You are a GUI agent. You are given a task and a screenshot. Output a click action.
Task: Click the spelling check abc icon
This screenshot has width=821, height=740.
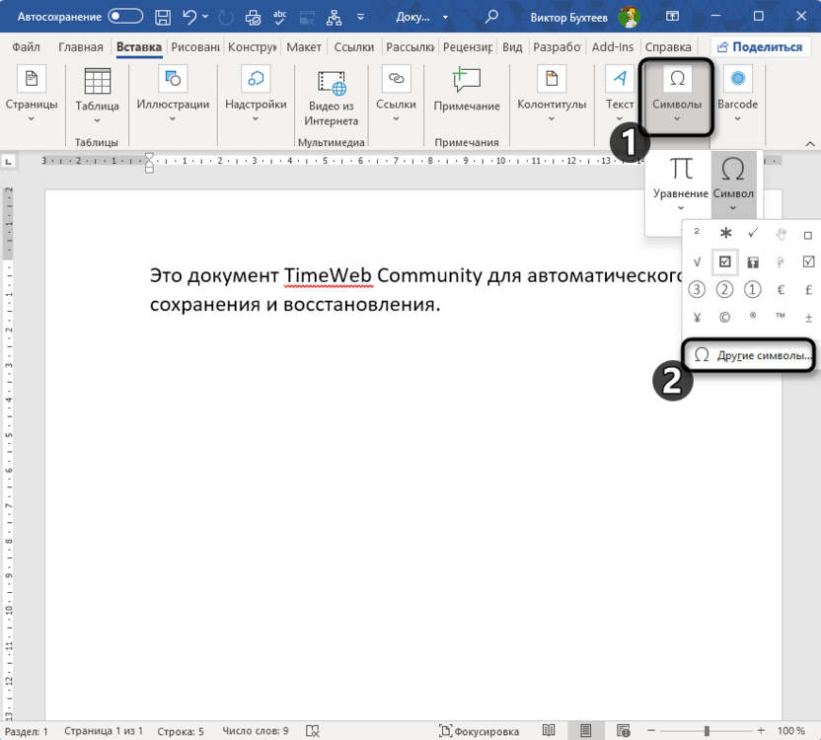pos(280,18)
